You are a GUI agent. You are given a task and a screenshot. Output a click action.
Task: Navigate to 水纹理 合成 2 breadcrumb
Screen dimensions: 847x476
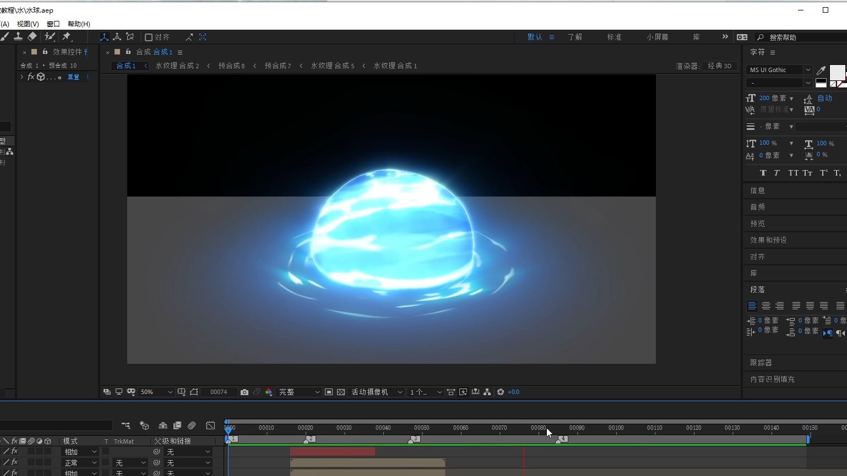point(177,65)
